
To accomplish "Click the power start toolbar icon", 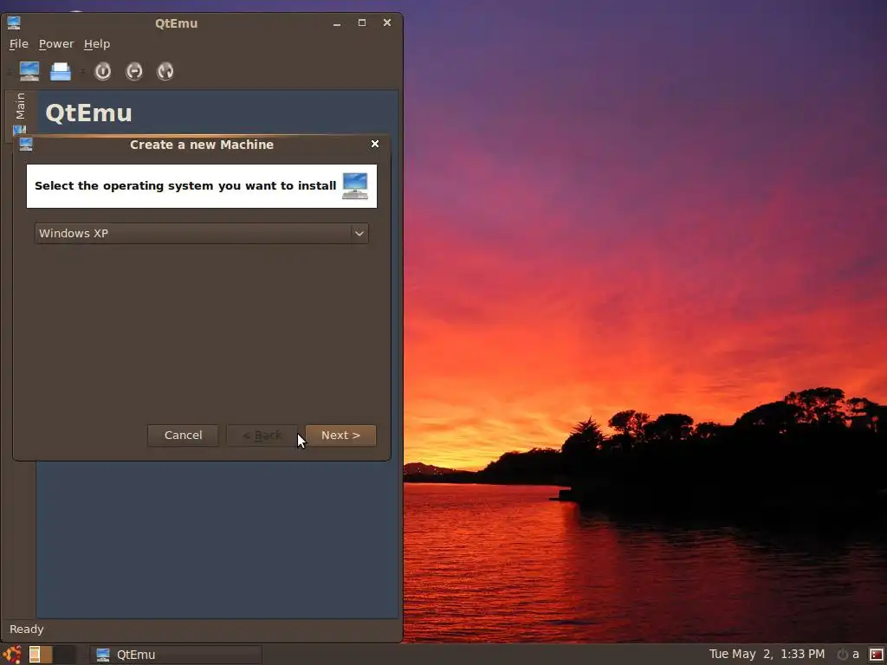I will [x=103, y=71].
